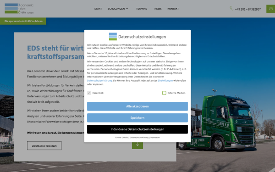Toggle the Essenziell checkbox
The width and height of the screenshot is (275, 172).
[x=89, y=93]
